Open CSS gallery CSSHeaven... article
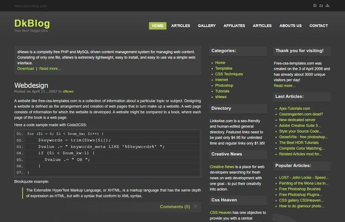Viewport: 345px width, 222px height. click(301, 200)
